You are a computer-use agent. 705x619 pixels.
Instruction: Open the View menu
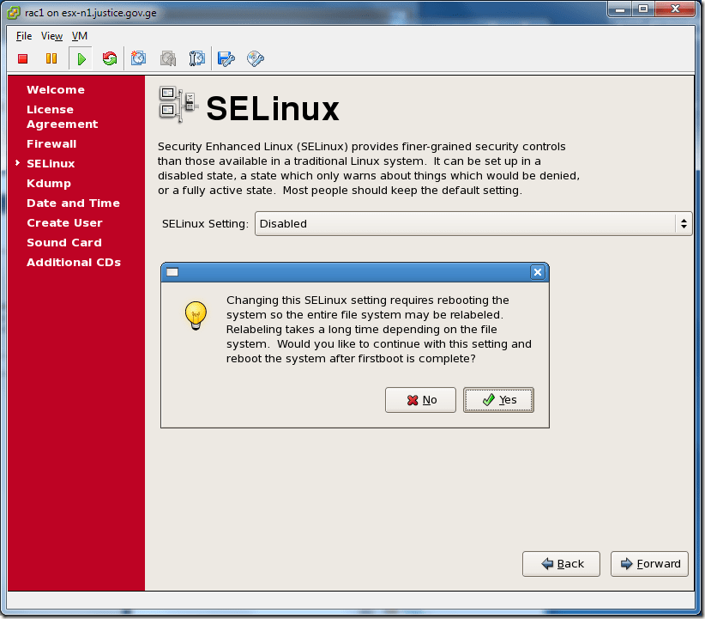coord(51,36)
